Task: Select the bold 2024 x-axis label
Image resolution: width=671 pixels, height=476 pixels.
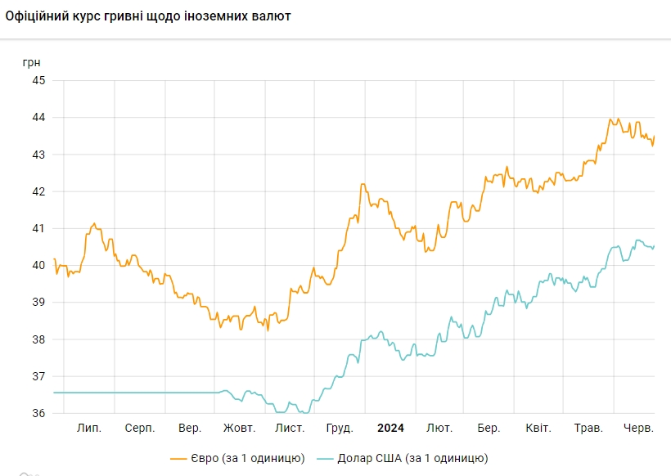Action: coord(390,429)
